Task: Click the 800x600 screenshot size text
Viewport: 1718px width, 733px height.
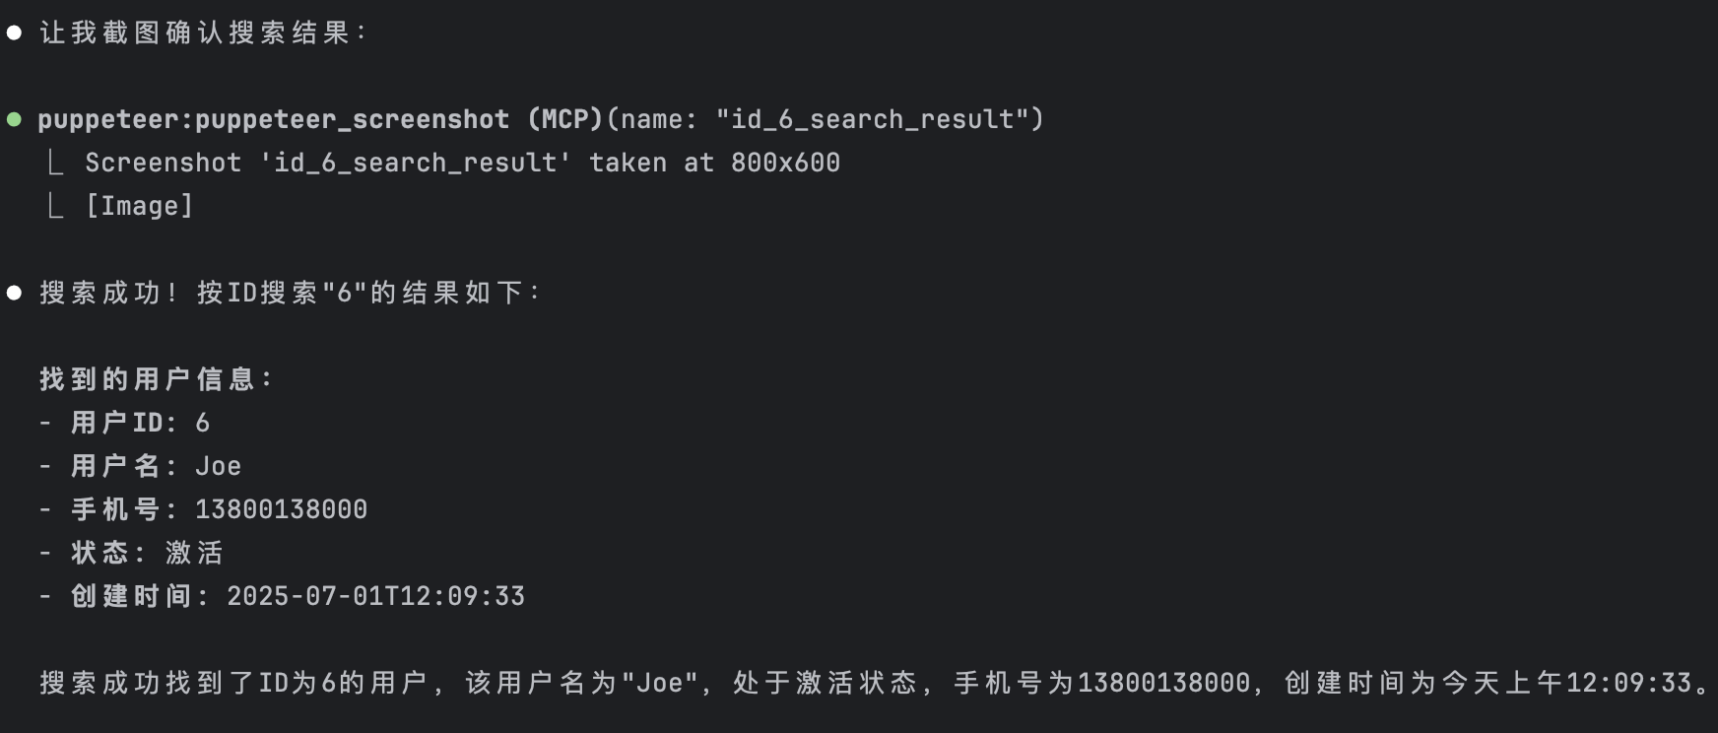Action: (785, 164)
